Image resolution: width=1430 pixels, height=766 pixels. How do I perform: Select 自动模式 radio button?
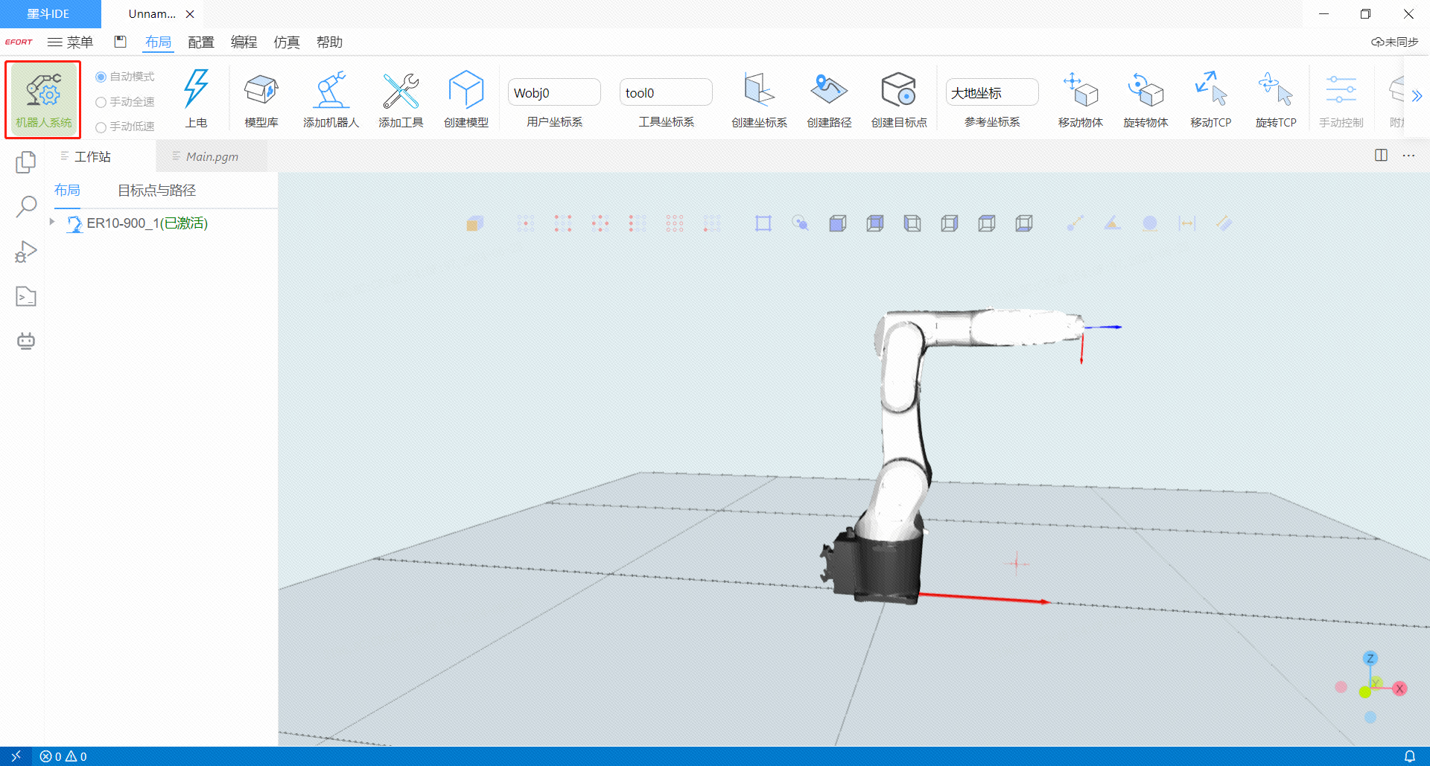[101, 77]
